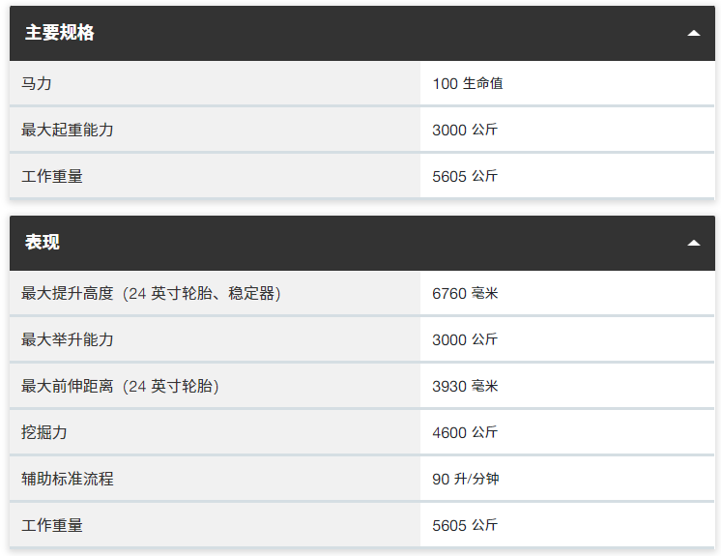Viewport: 721px width, 556px height.
Task: Select the 辅助标准流程 row label
Action: pos(60,479)
